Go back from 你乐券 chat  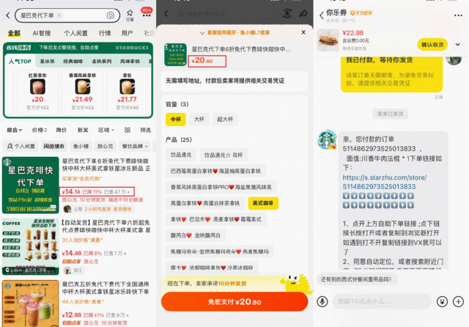(x=322, y=15)
